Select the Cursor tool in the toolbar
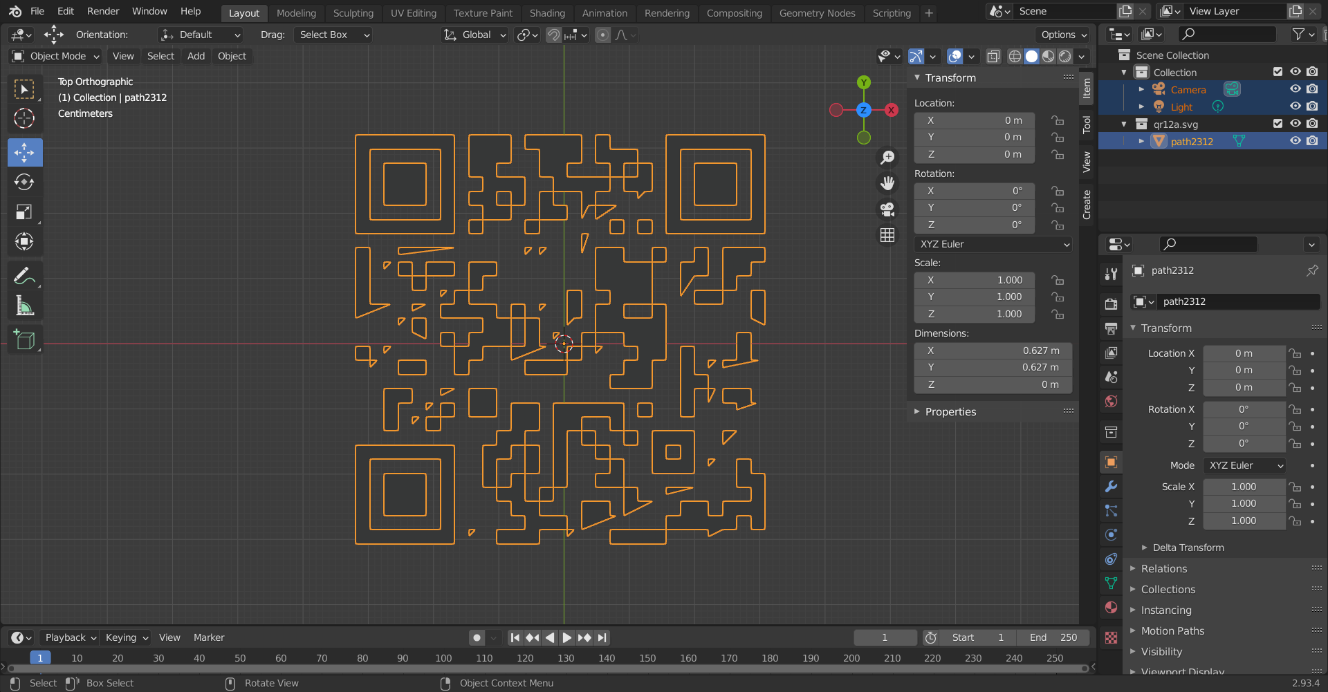The width and height of the screenshot is (1328, 692). click(x=25, y=119)
